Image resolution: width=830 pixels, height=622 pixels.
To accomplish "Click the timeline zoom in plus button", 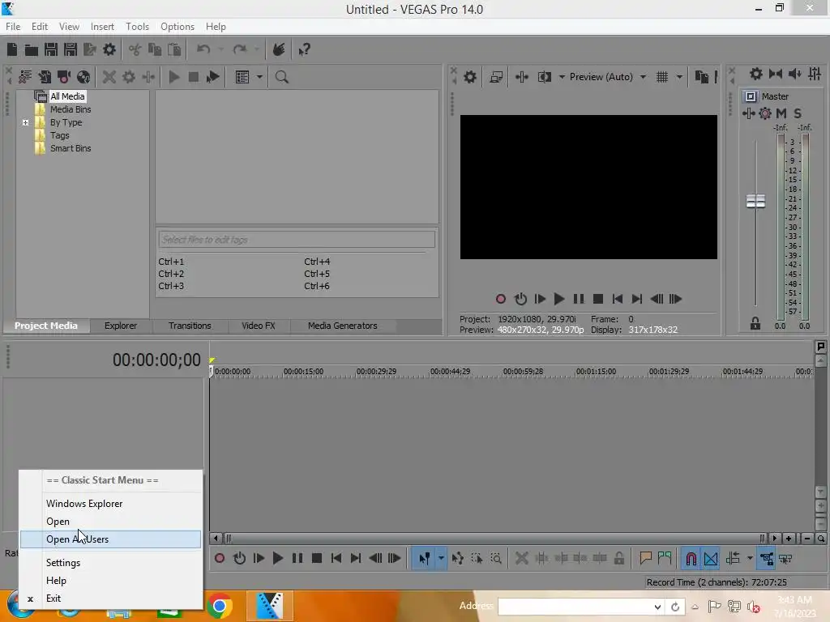I will [789, 539].
